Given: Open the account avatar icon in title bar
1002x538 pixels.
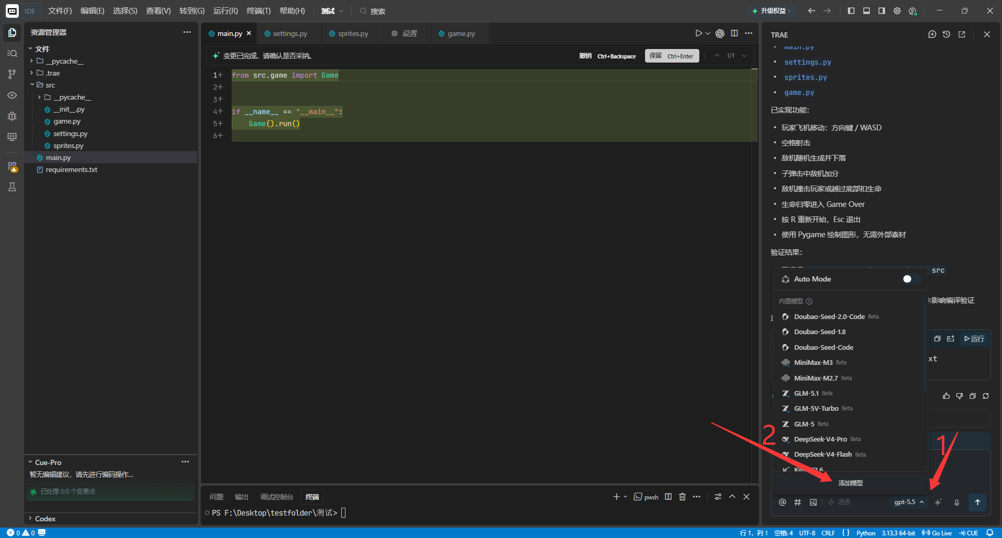Looking at the screenshot, I should click(913, 10).
